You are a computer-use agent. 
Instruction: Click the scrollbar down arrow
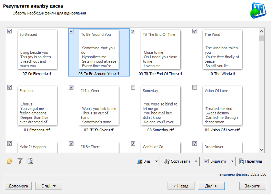pyautogui.click(x=261, y=150)
